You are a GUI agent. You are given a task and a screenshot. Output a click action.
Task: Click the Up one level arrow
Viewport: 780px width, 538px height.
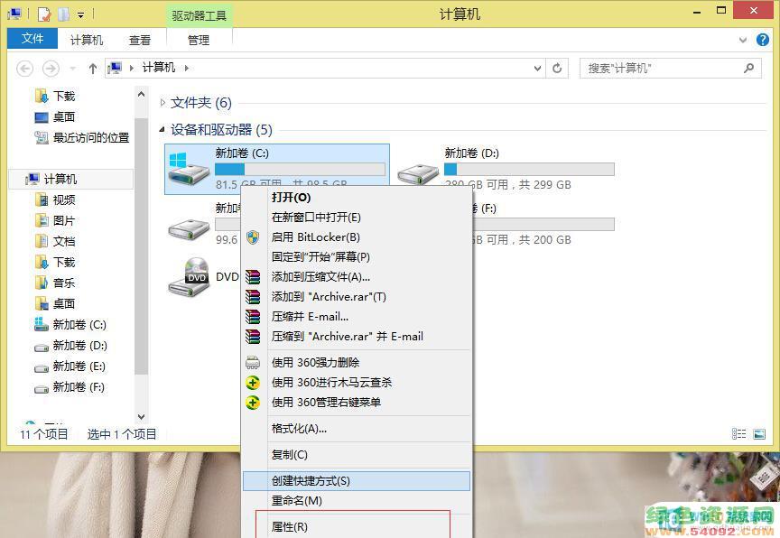[92, 69]
